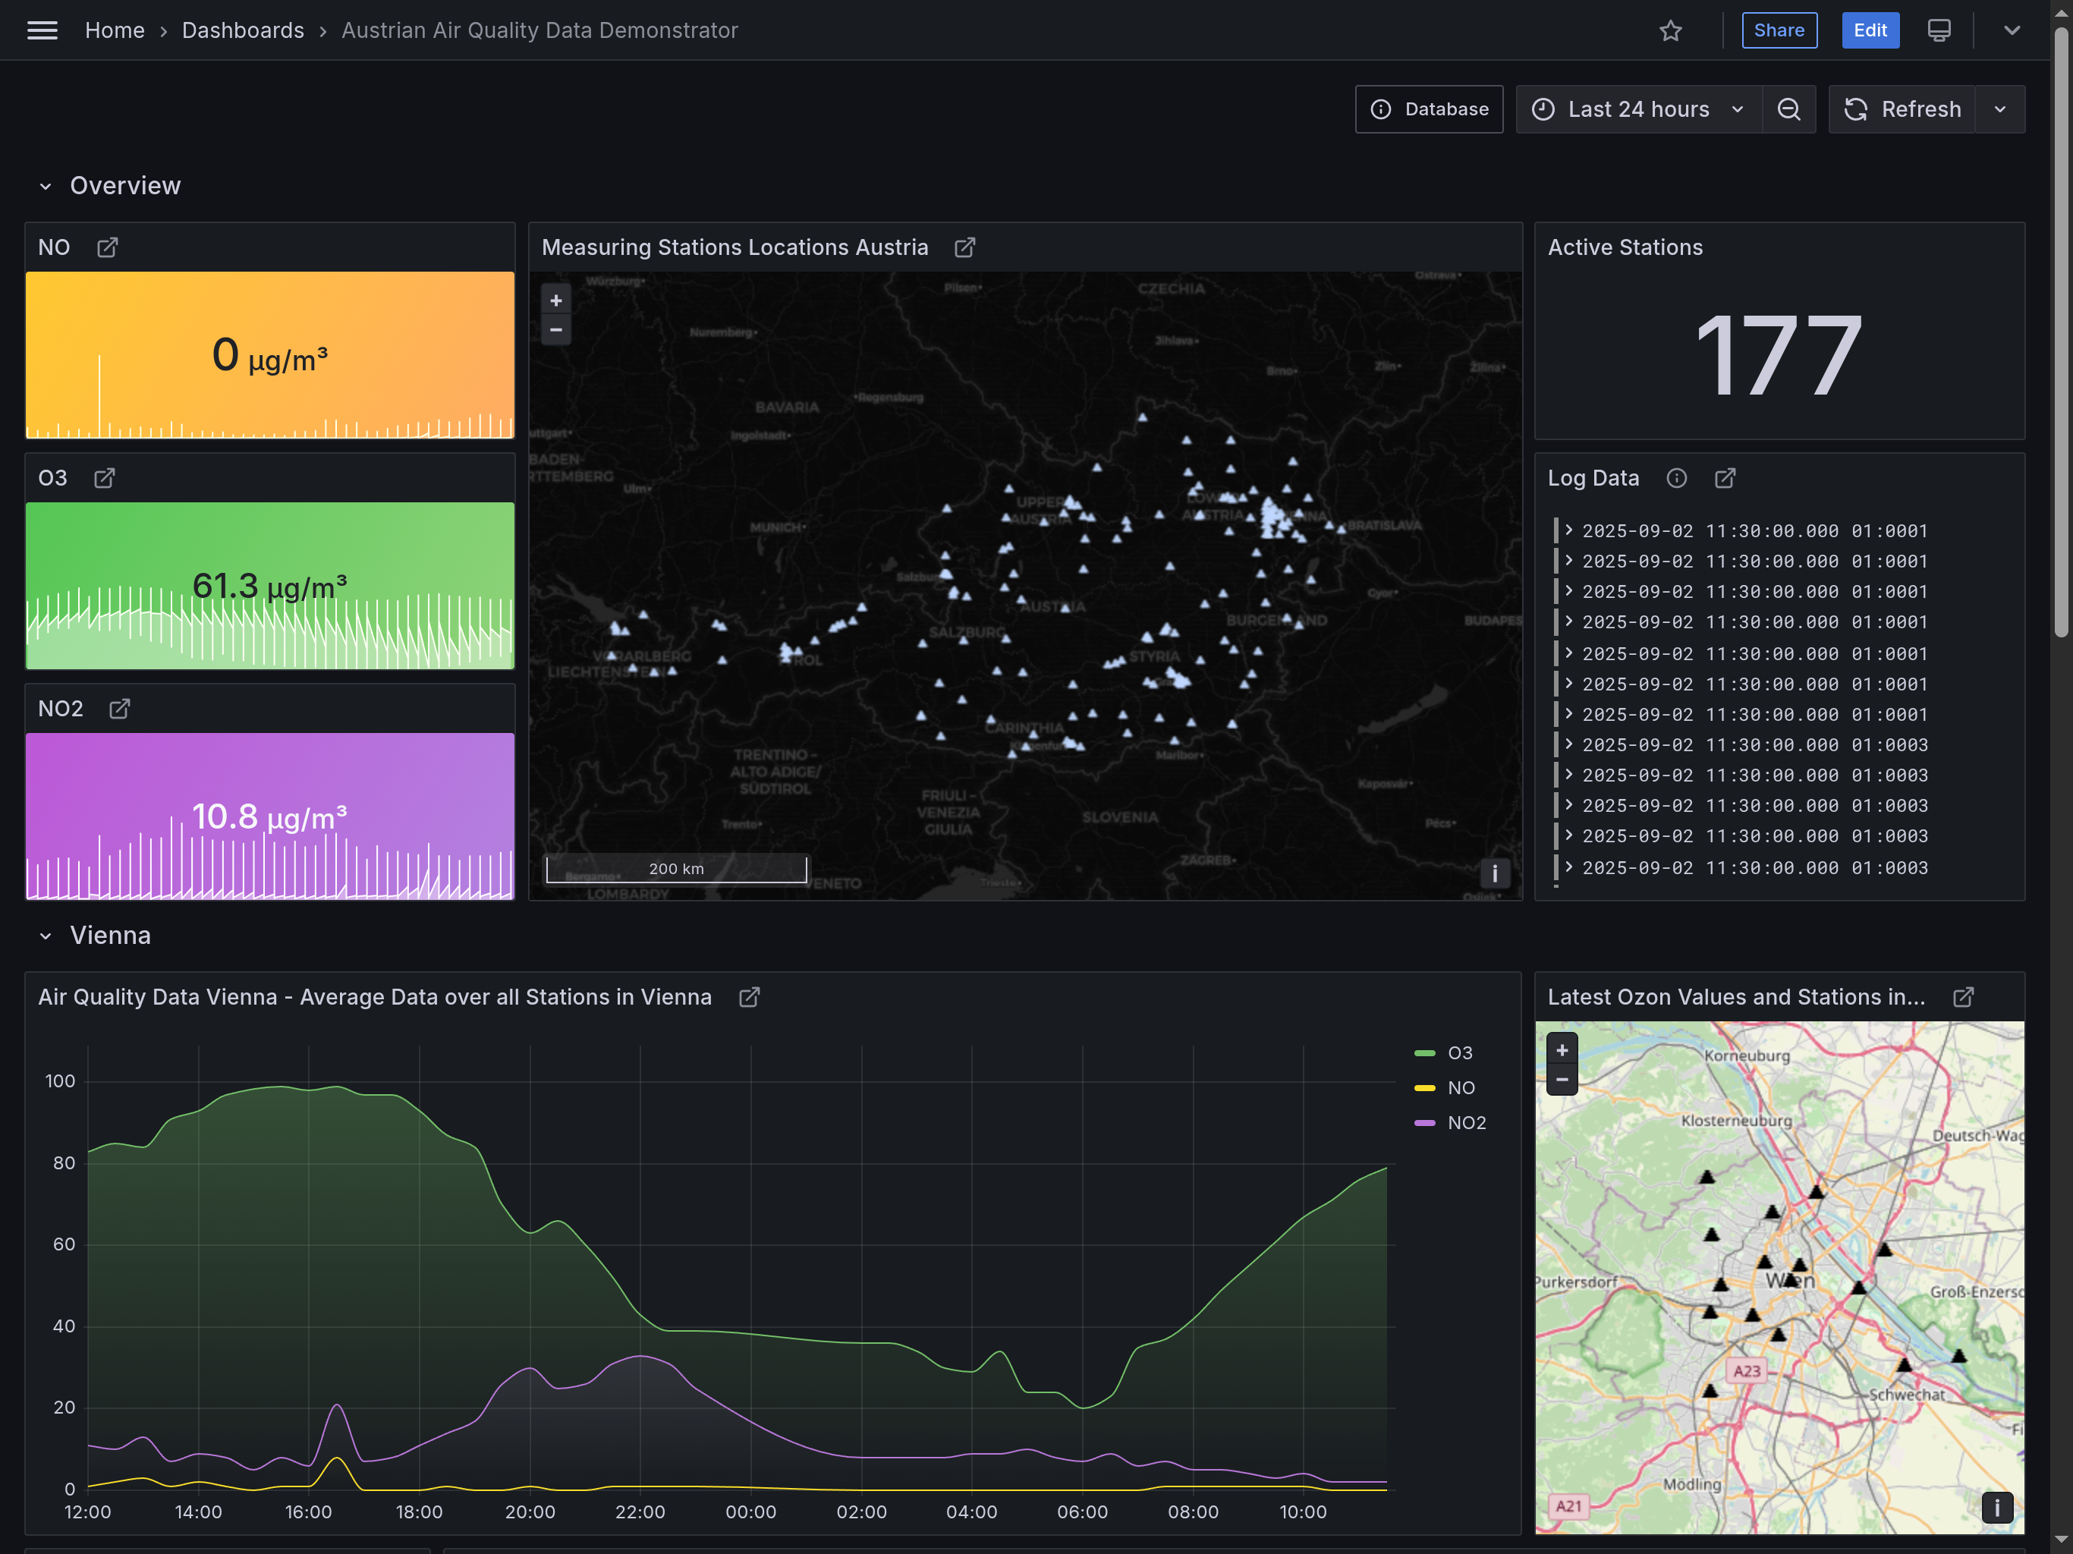This screenshot has width=2073, height=1554.
Task: Refresh the dashboard data
Action: (1902, 109)
